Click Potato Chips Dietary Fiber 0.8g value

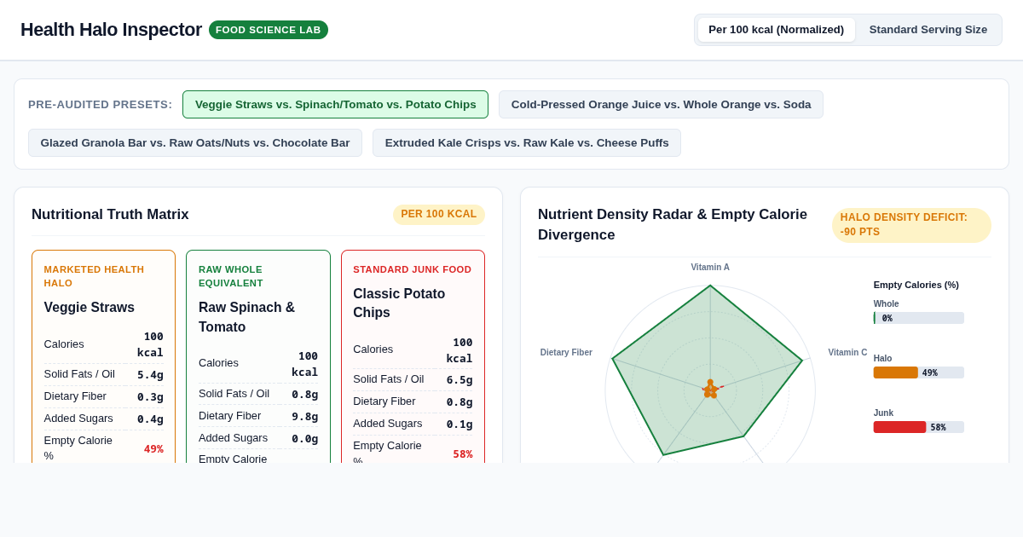tap(459, 401)
